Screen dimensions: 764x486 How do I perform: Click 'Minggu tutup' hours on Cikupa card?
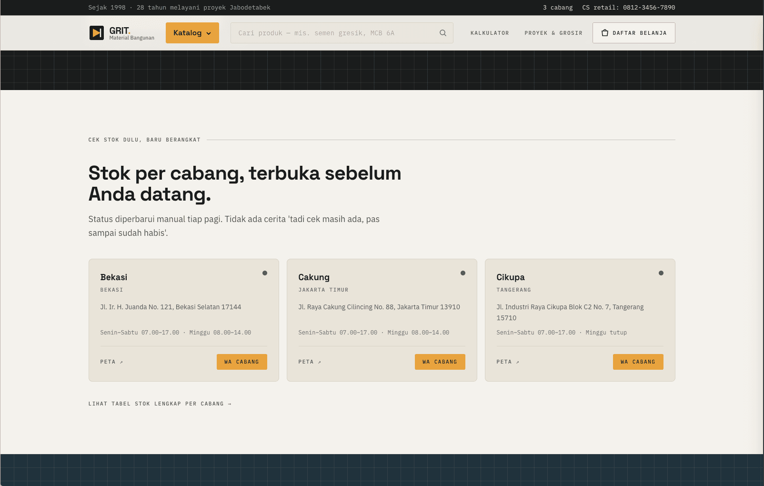point(606,333)
